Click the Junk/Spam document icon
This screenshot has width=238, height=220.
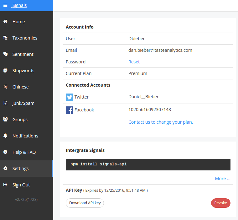click(5, 103)
